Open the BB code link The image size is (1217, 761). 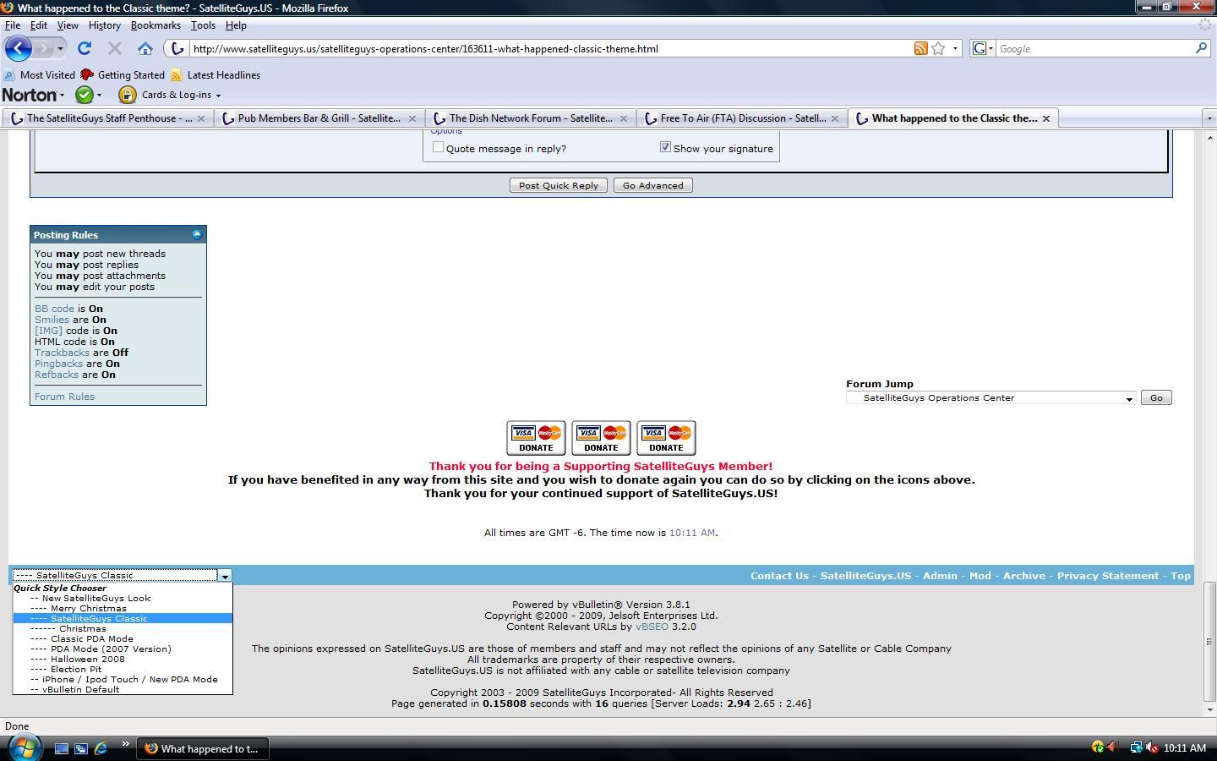[x=54, y=309]
